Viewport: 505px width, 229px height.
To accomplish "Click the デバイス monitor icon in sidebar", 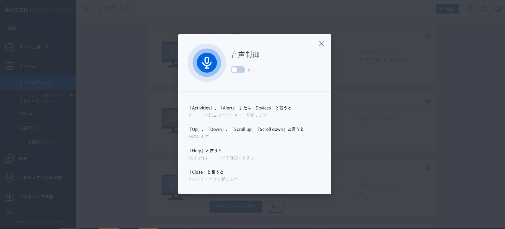I will pyautogui.click(x=10, y=66).
